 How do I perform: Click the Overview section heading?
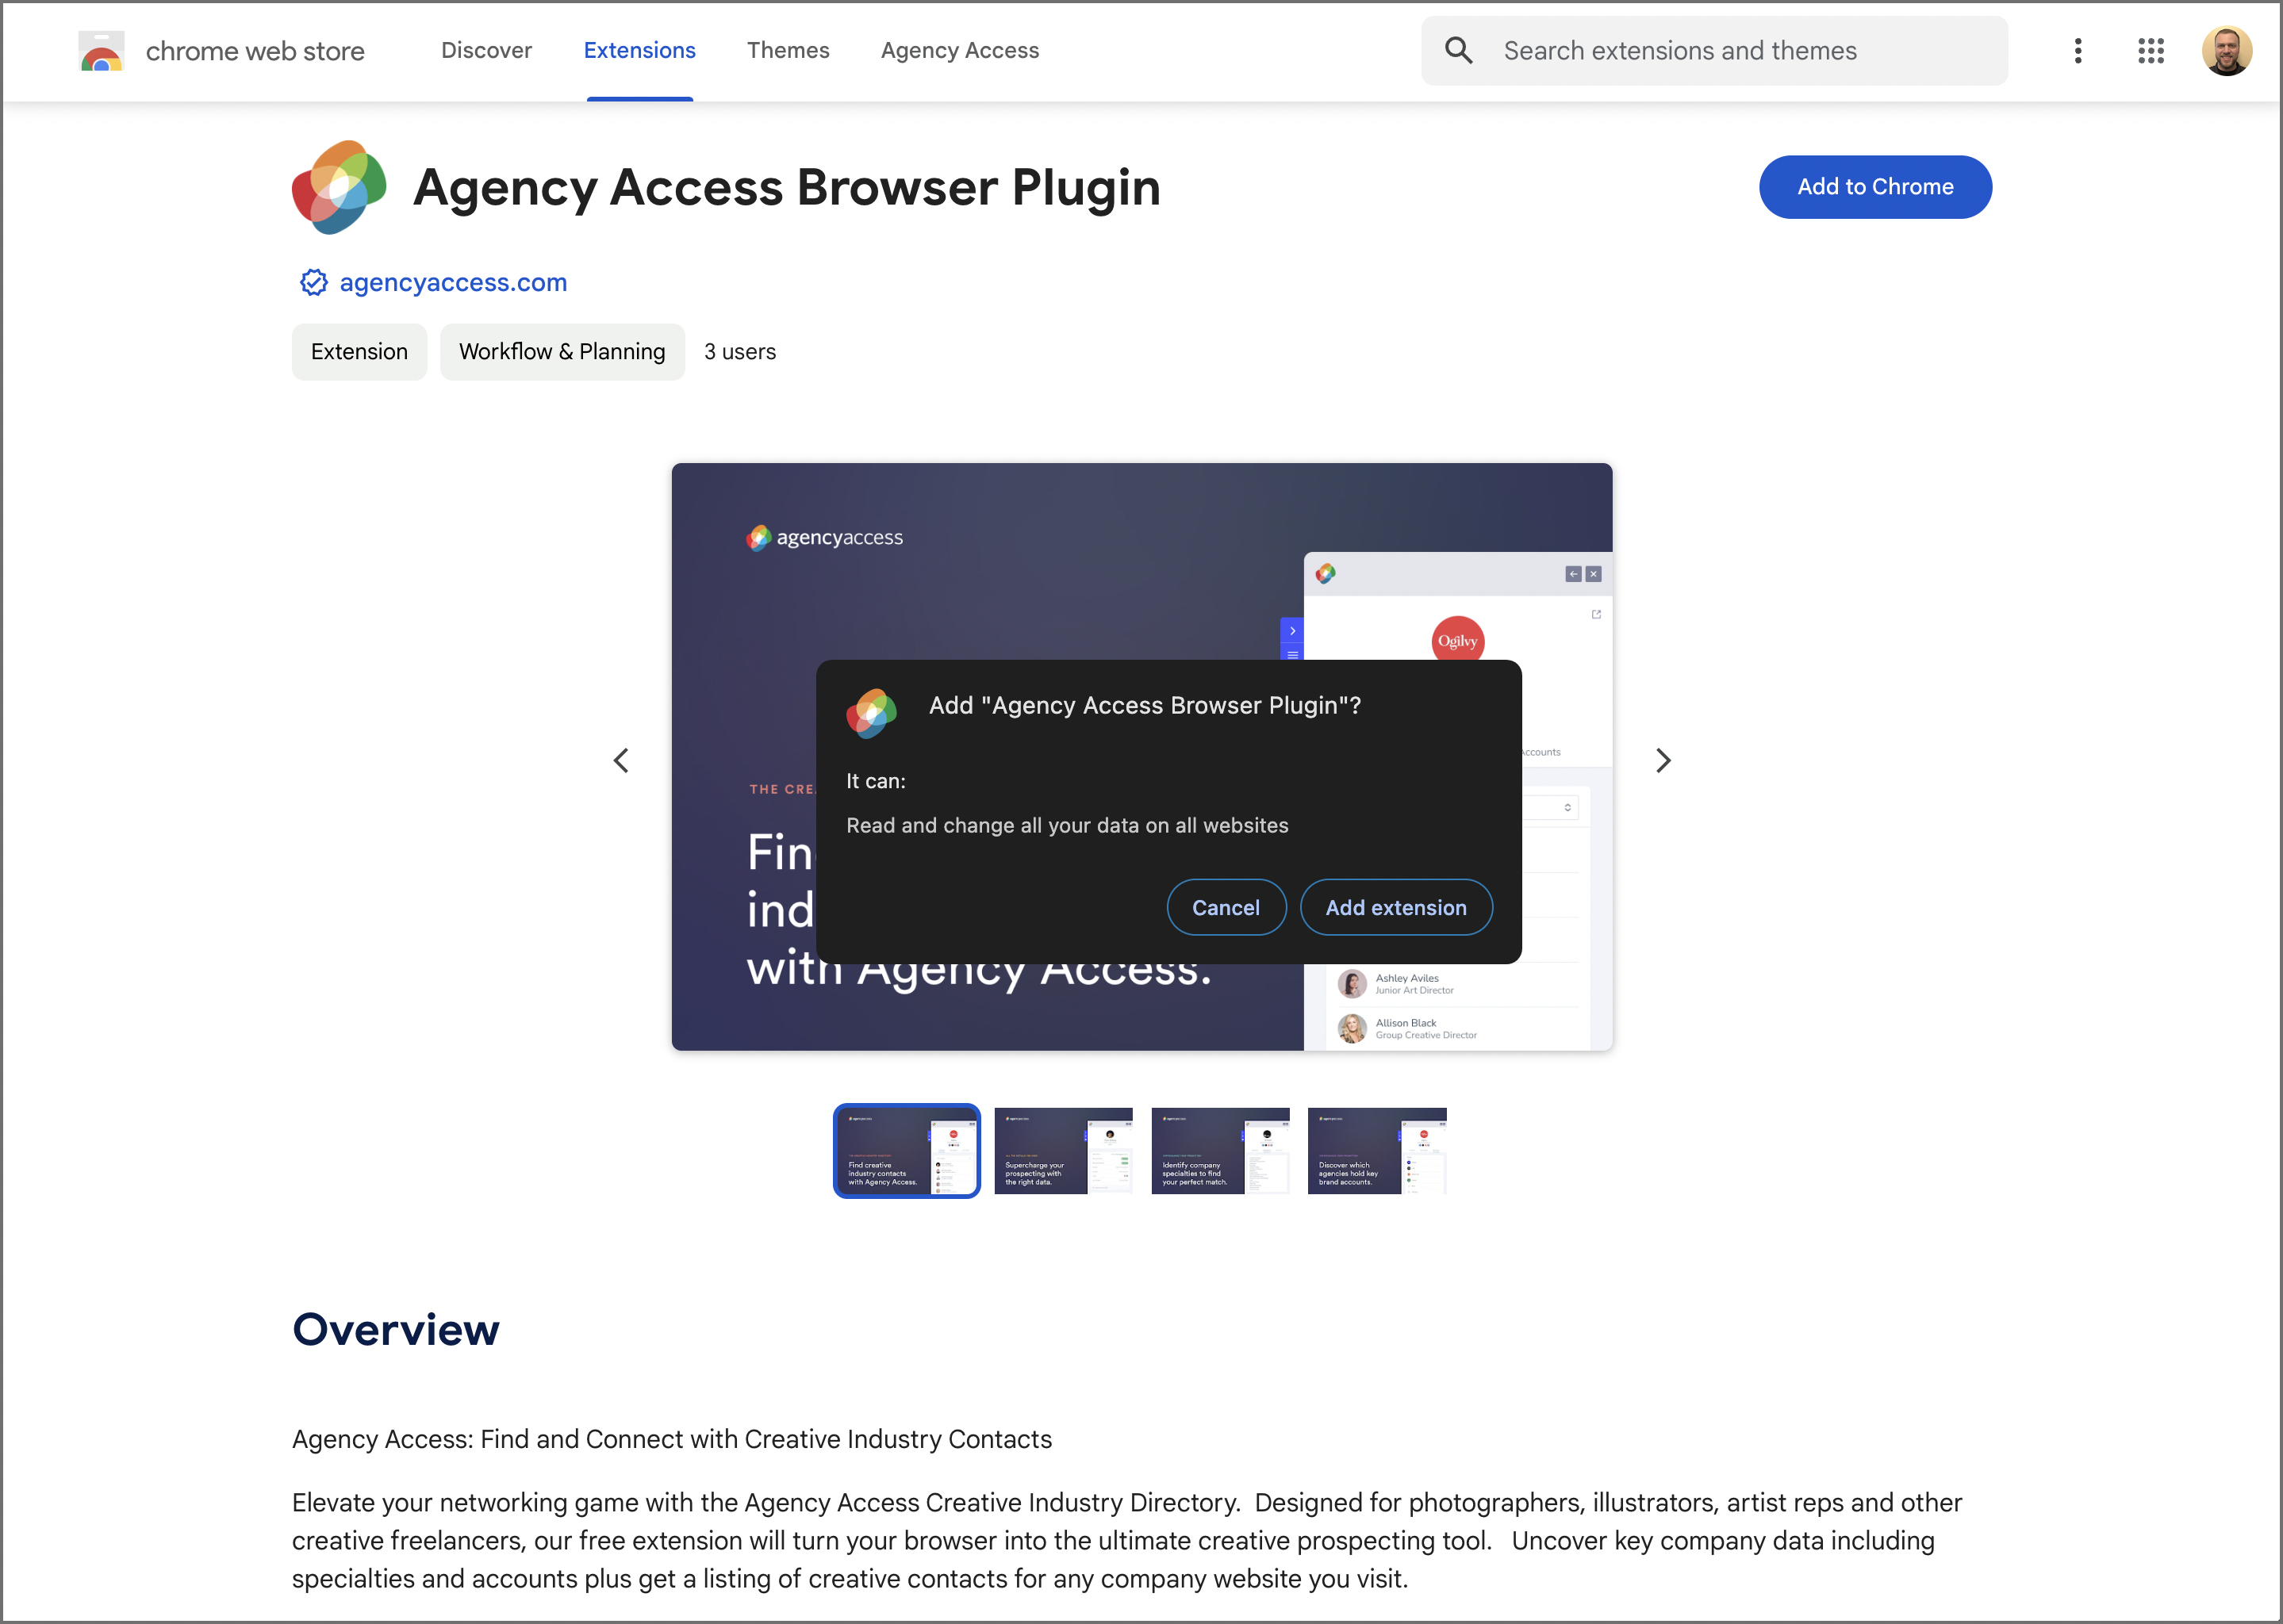point(396,1330)
